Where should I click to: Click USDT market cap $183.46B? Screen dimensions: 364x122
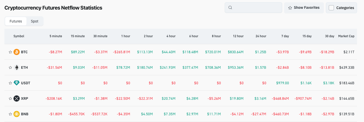pyautogui.click(x=347, y=83)
